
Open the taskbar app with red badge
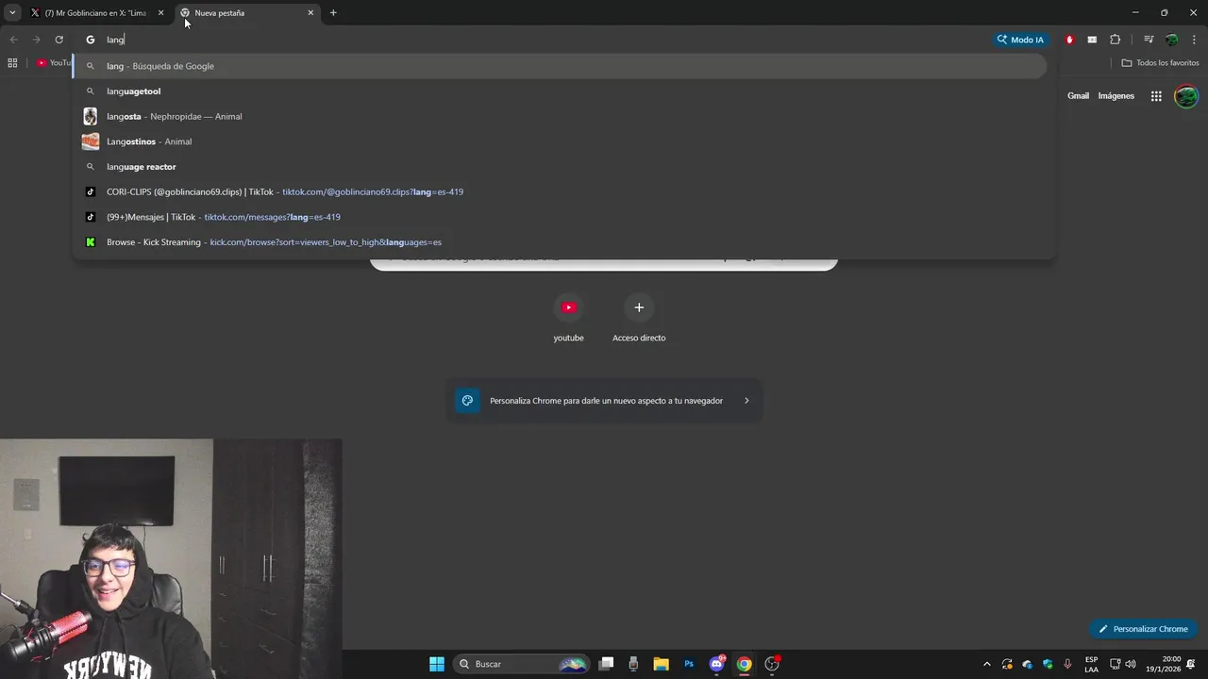772,664
